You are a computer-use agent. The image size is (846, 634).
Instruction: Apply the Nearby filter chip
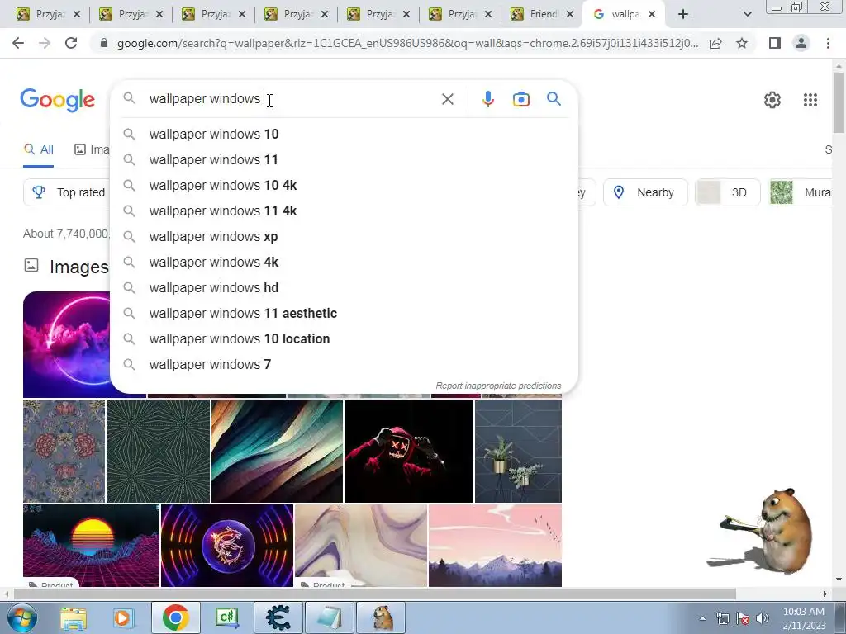tap(645, 192)
